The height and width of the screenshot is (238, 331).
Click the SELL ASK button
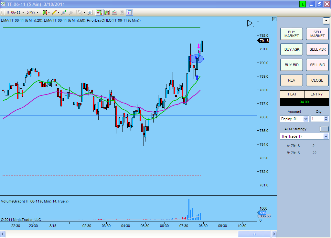pyautogui.click(x=317, y=49)
